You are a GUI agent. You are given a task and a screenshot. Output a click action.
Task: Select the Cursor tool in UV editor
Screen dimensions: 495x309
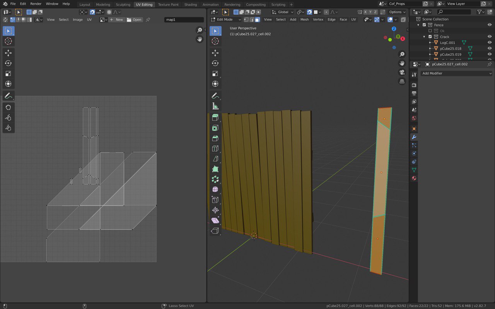[8, 41]
